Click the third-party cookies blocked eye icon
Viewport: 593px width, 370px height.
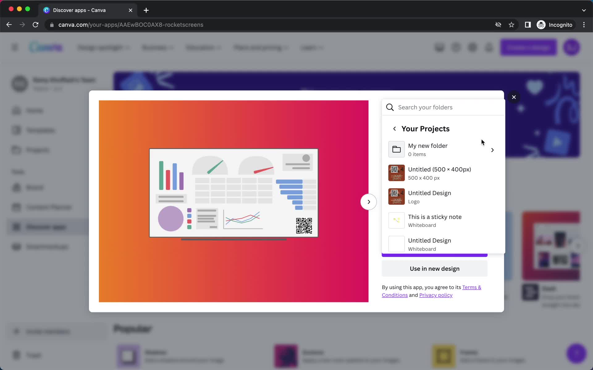(498, 25)
